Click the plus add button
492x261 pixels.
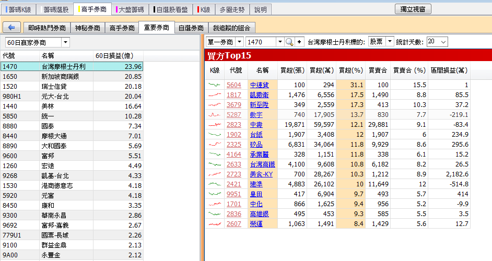tap(299, 42)
